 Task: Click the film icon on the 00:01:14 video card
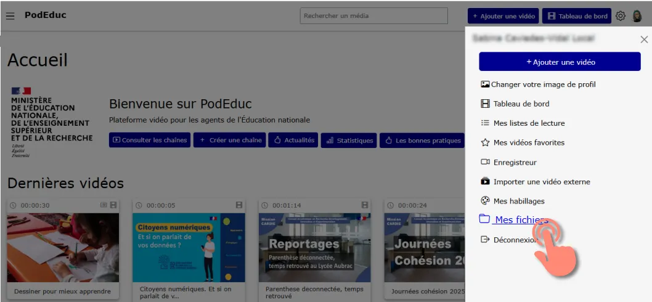pyautogui.click(x=365, y=205)
